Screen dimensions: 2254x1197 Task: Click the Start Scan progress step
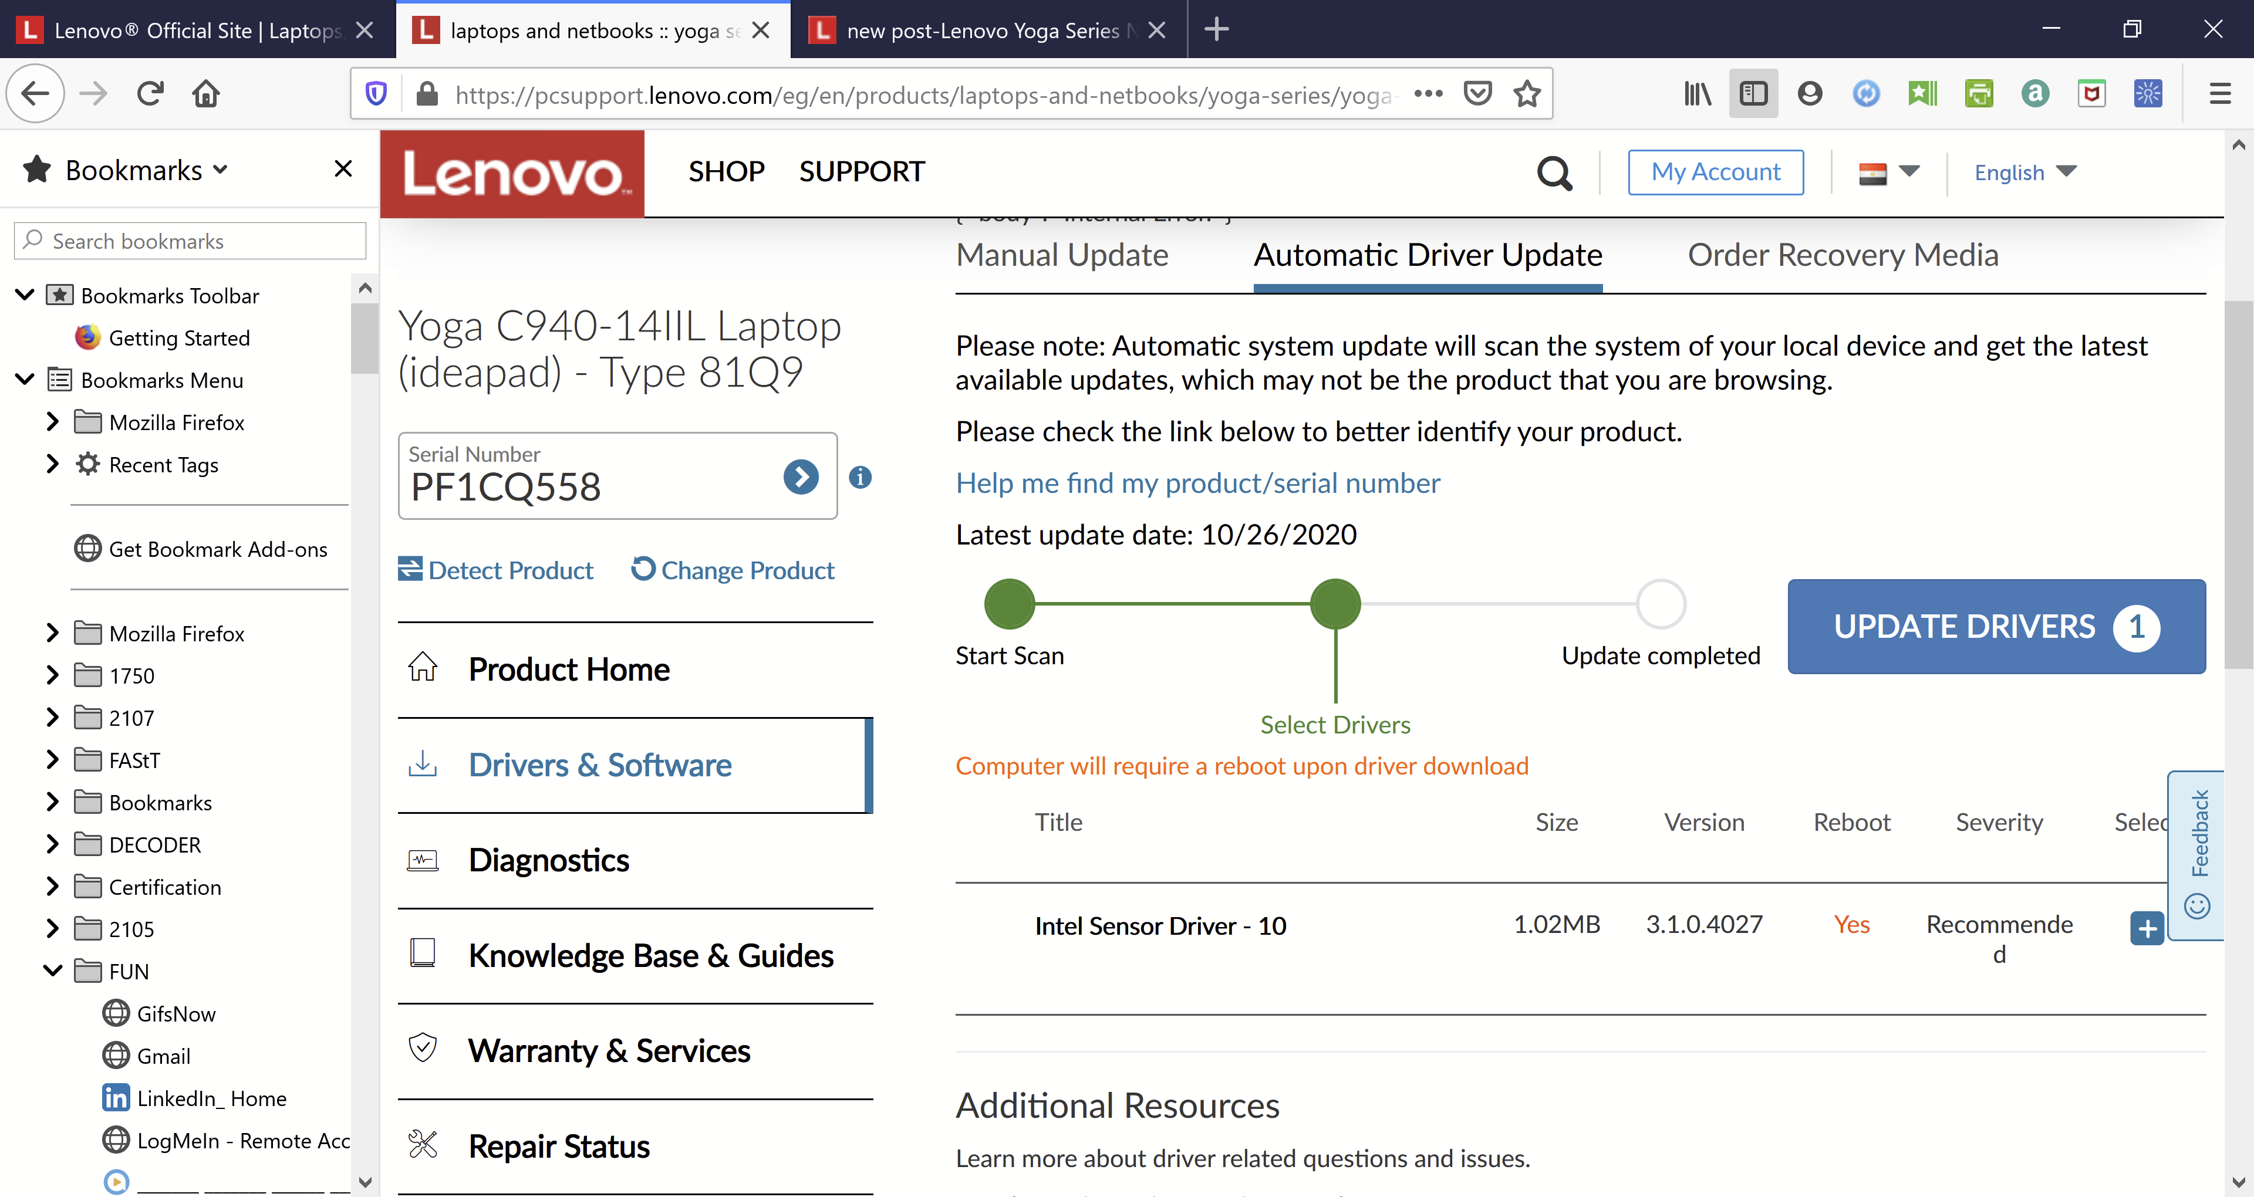click(x=1010, y=604)
